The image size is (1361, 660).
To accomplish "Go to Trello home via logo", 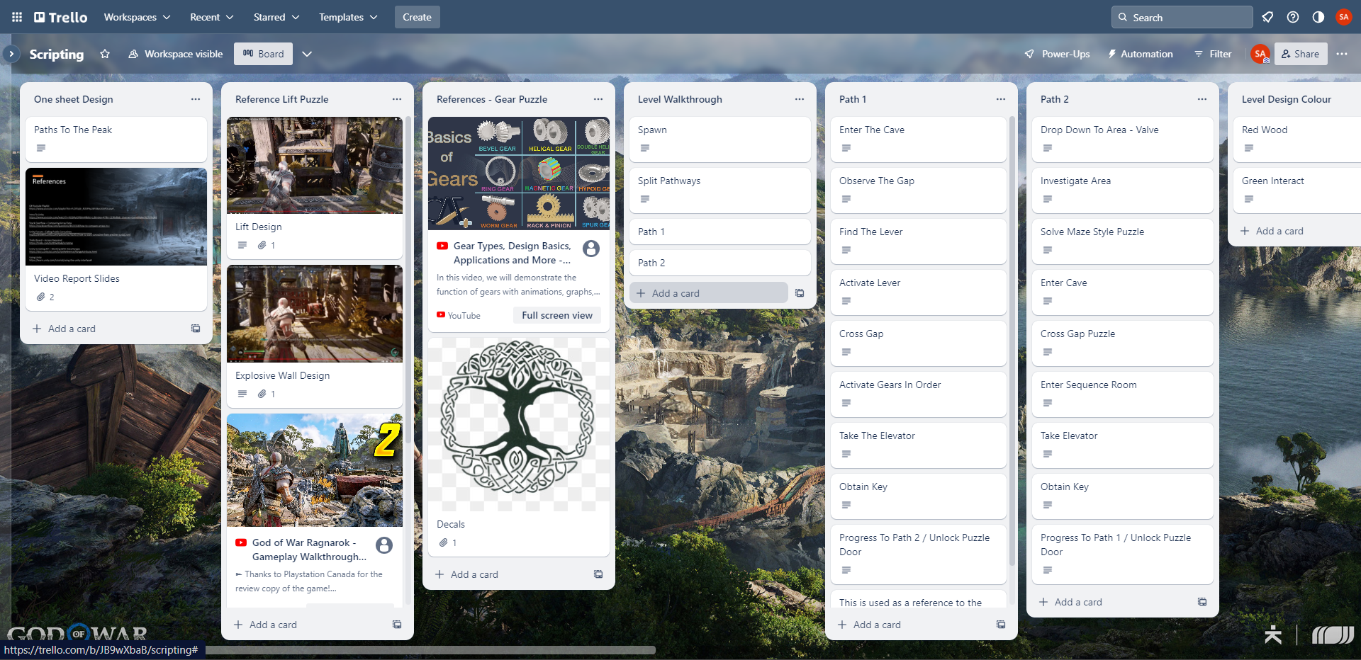I will (61, 17).
